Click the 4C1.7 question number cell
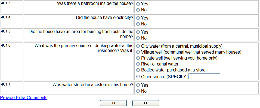 12,88
